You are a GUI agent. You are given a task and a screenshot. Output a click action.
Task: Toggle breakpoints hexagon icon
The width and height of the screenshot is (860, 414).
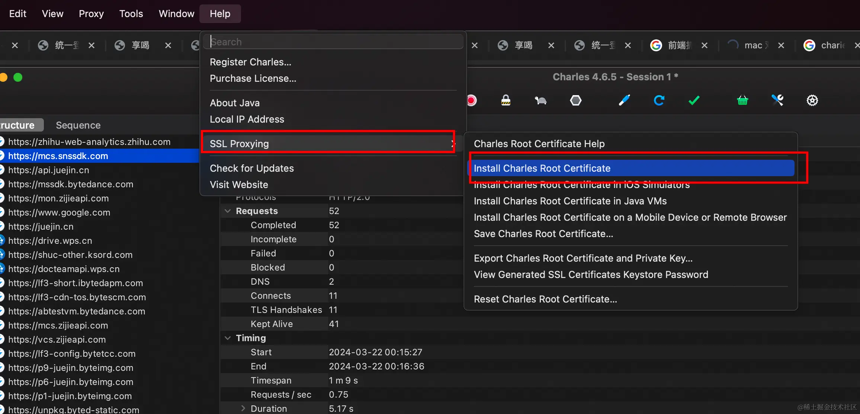coord(576,100)
